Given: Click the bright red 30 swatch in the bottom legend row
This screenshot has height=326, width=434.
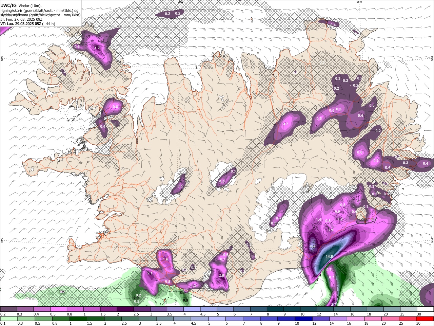Looking at the screenshot, I should click(x=425, y=319).
